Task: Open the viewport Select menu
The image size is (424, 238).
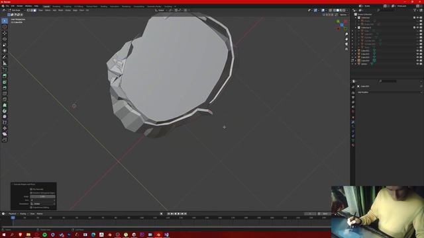Action: tap(48, 11)
